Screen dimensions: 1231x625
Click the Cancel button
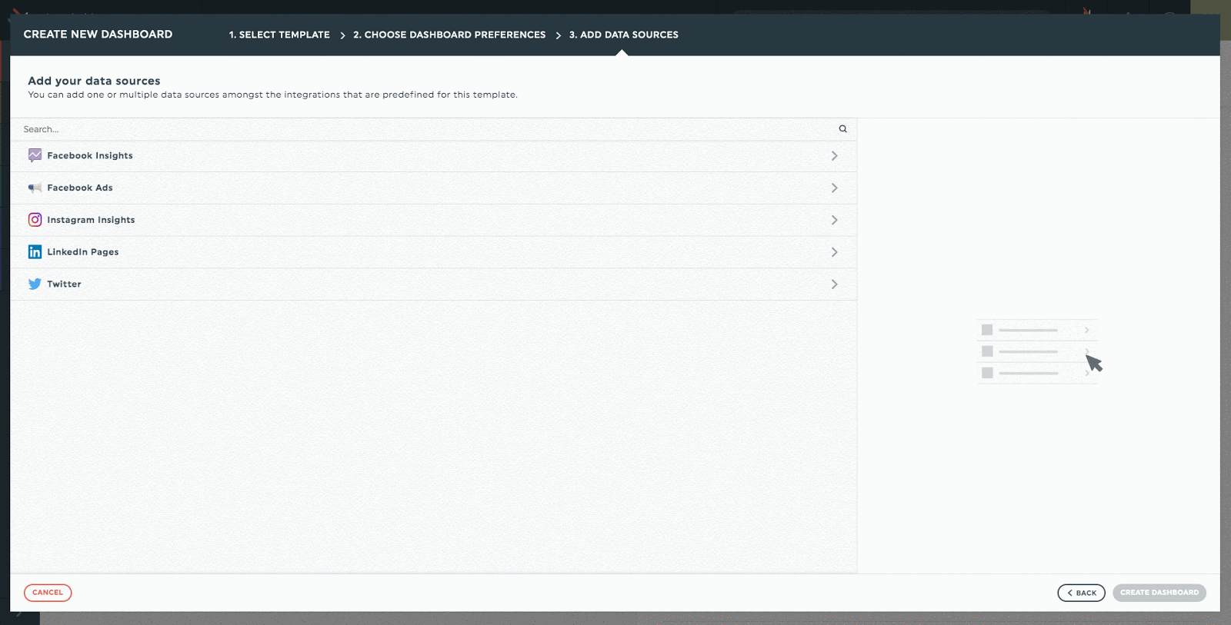pyautogui.click(x=48, y=593)
